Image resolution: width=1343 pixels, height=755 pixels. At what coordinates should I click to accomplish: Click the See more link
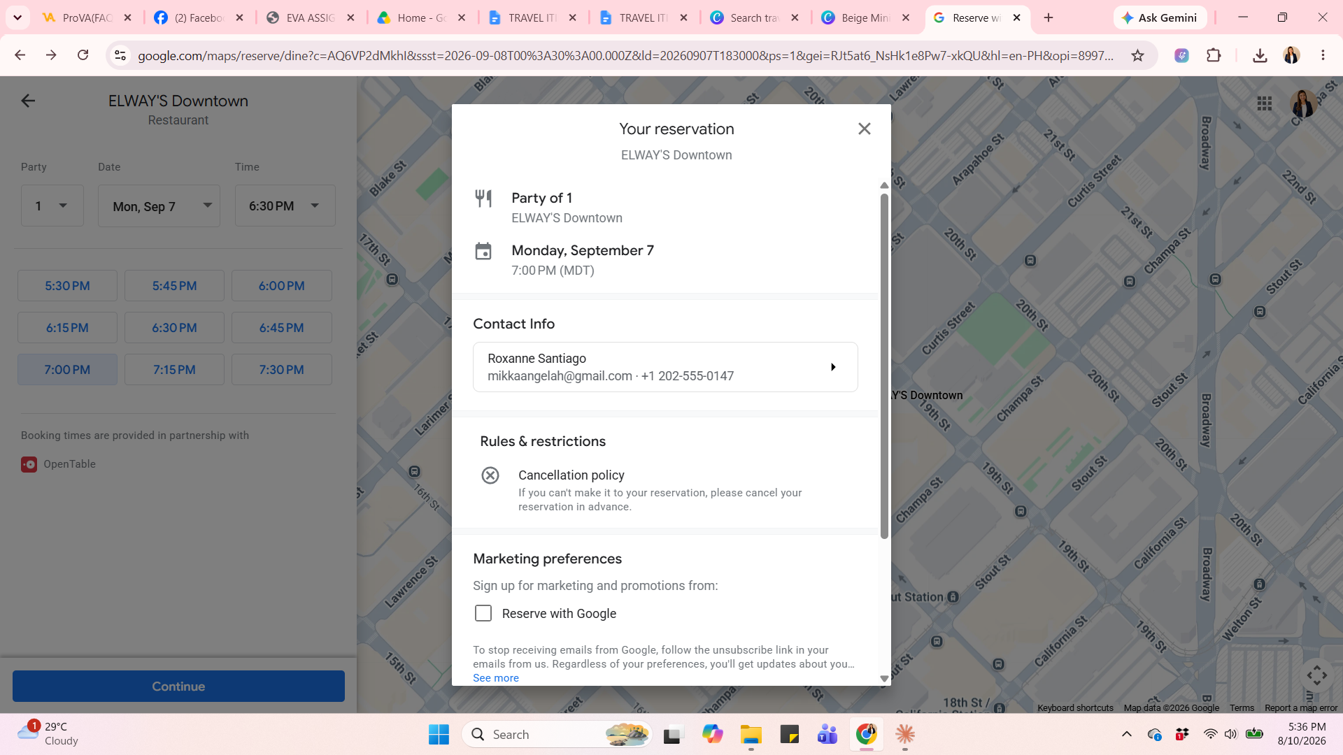(496, 678)
